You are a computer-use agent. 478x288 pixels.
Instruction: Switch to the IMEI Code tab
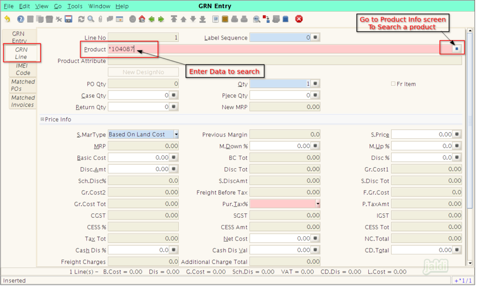tap(23, 69)
